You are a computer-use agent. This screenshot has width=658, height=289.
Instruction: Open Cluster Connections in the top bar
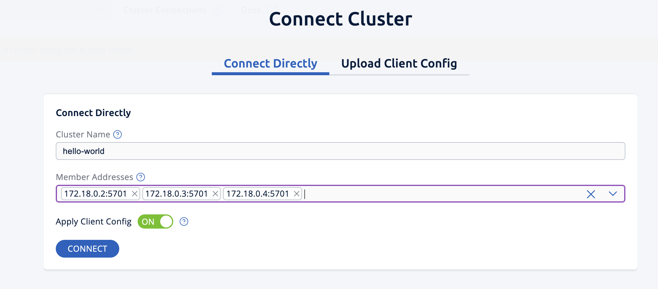click(x=165, y=10)
